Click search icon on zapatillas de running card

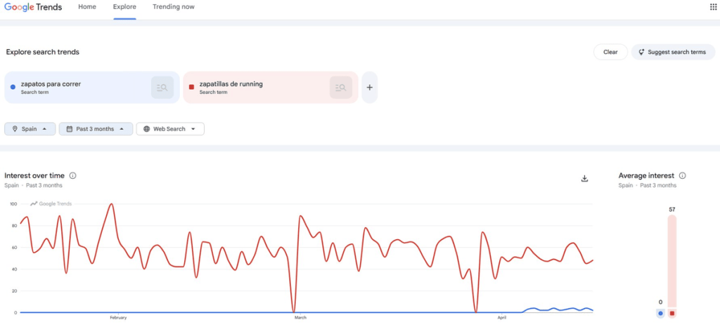341,88
